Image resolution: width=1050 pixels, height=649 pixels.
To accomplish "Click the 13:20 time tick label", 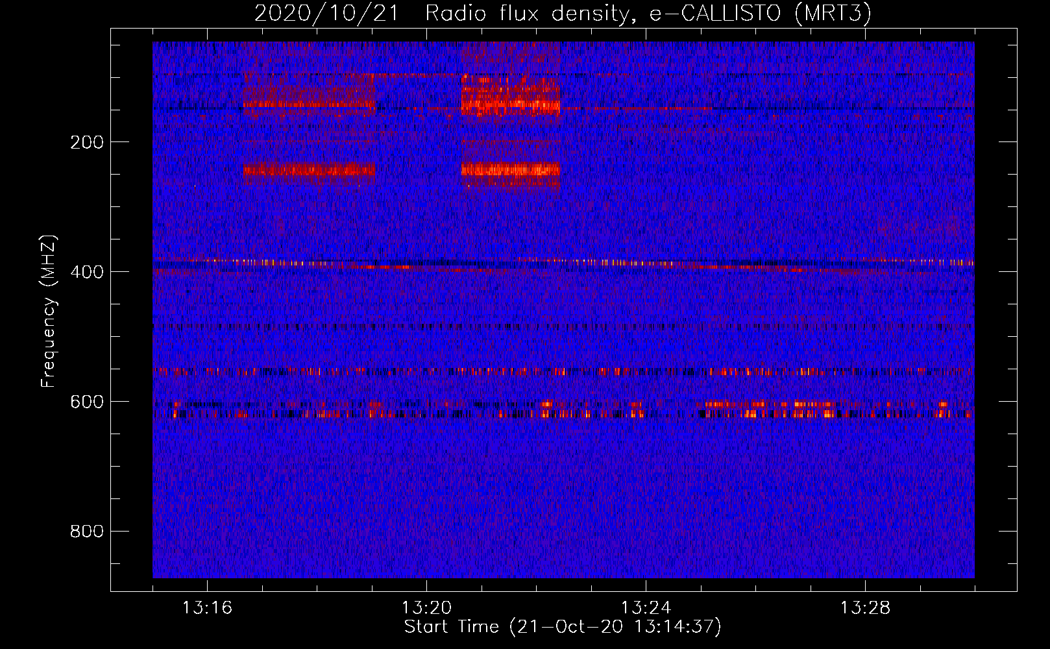I will coord(426,608).
